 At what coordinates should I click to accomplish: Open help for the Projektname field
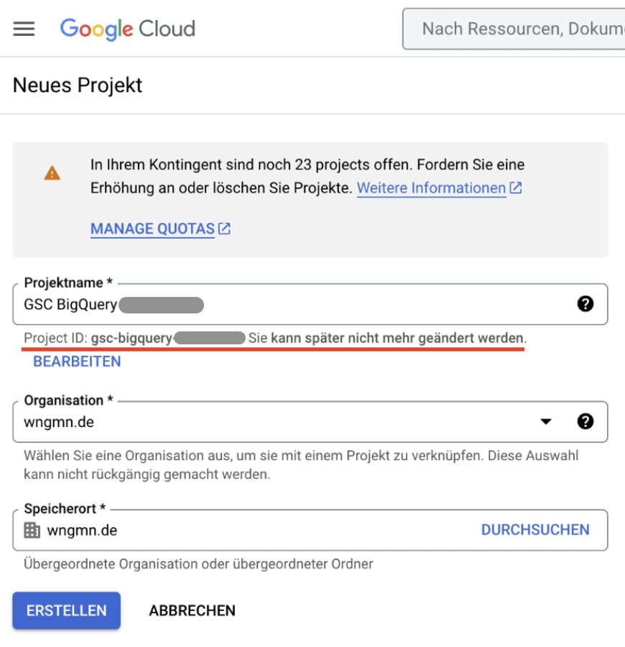click(x=587, y=305)
